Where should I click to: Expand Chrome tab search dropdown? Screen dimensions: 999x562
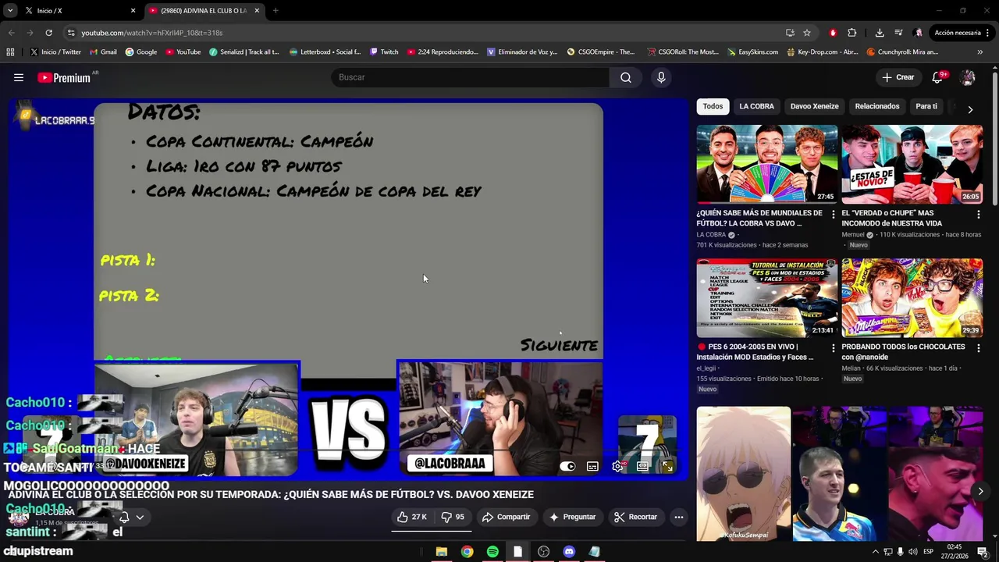(x=10, y=11)
